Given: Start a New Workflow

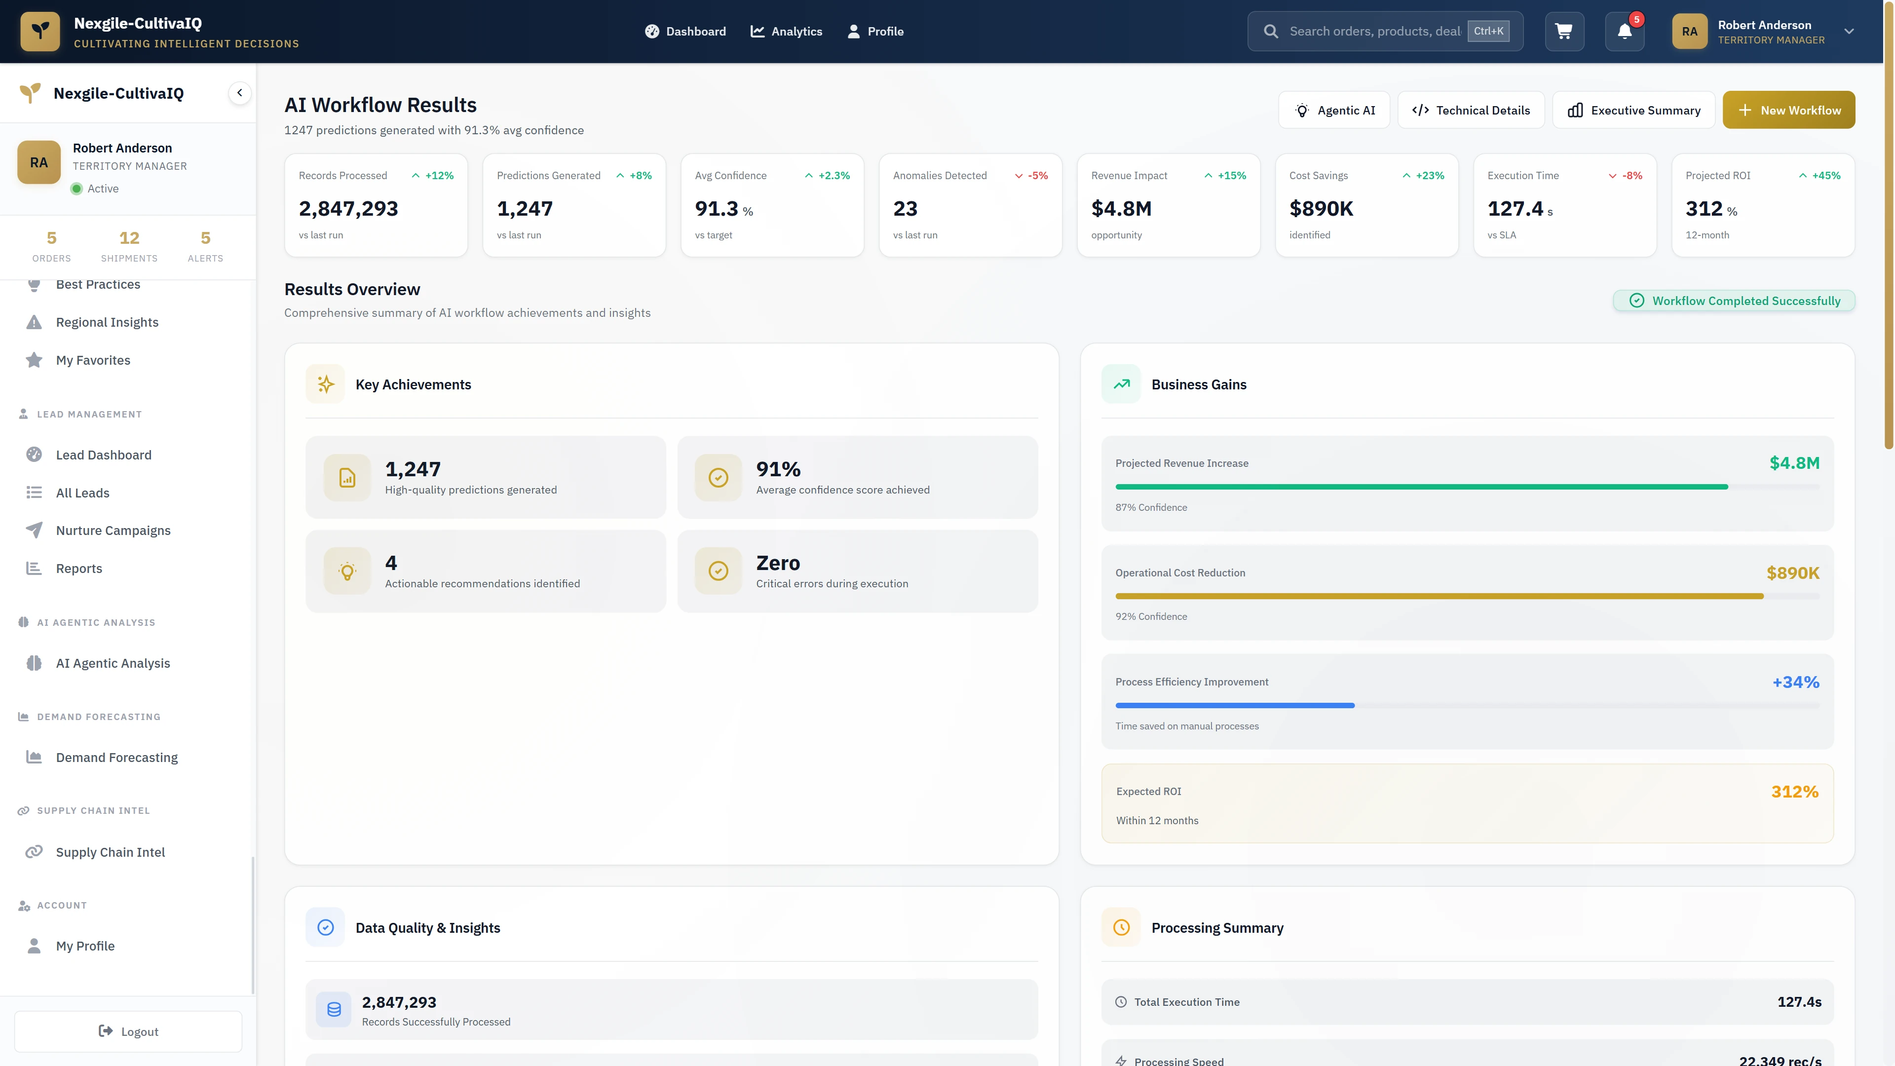Looking at the screenshot, I should tap(1788, 110).
